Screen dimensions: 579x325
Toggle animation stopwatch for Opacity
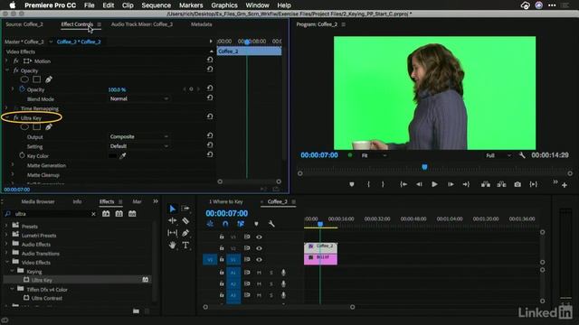click(22, 89)
